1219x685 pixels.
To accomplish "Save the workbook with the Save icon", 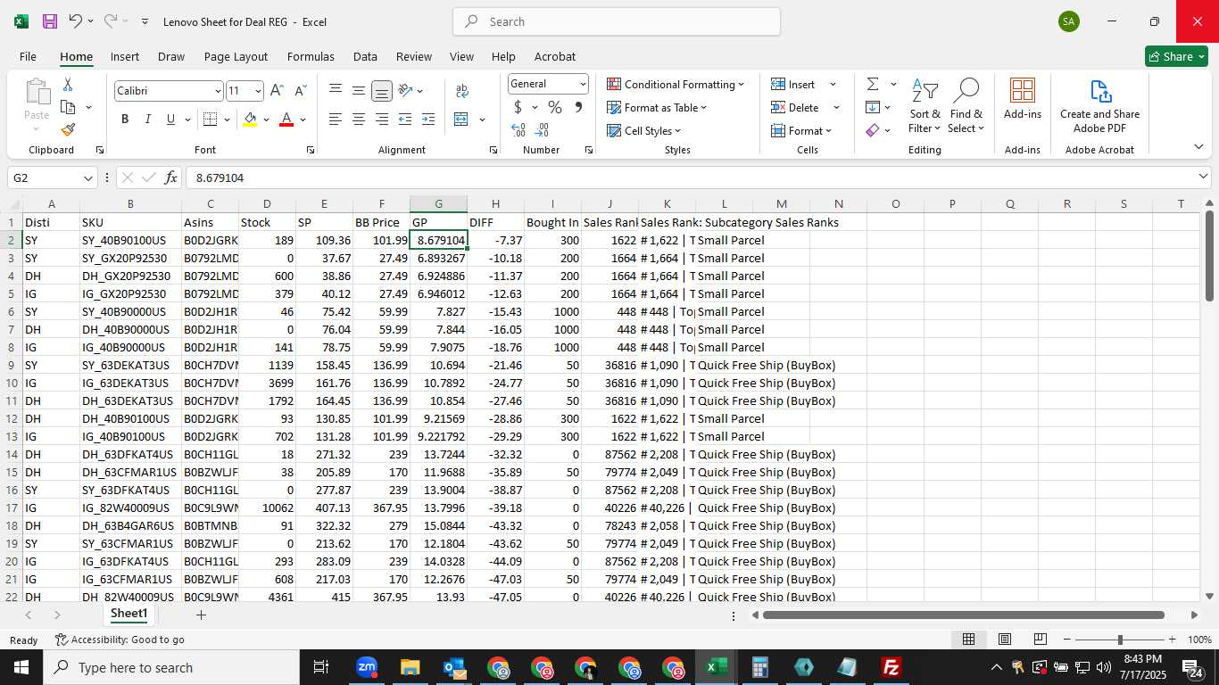I will point(50,21).
